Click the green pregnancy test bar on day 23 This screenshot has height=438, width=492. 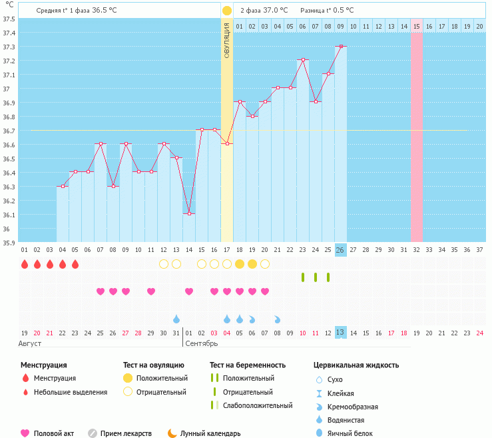point(303,277)
